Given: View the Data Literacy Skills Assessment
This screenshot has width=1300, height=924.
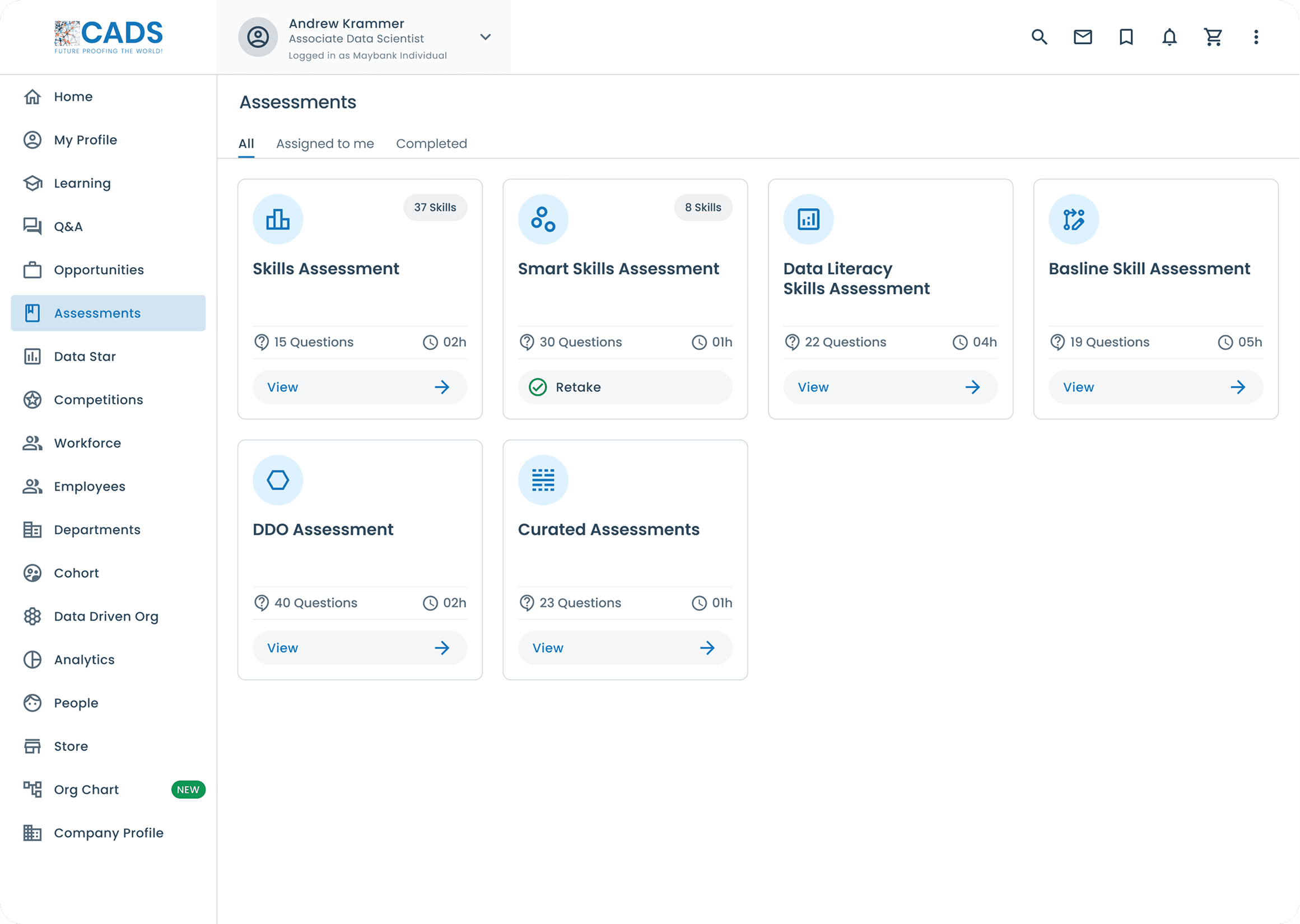Looking at the screenshot, I should coord(890,387).
